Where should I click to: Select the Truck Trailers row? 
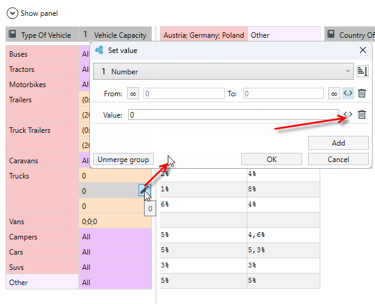[42, 136]
